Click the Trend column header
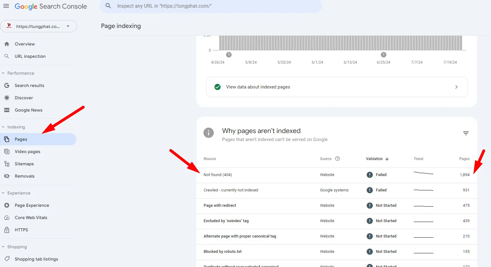The image size is (491, 267). (418, 159)
